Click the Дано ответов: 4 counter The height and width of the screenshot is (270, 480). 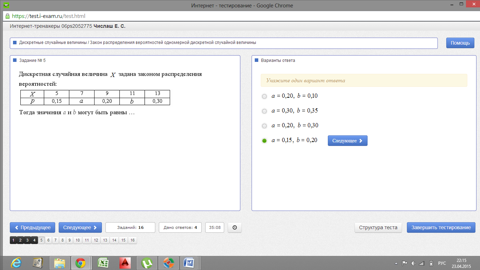(180, 227)
